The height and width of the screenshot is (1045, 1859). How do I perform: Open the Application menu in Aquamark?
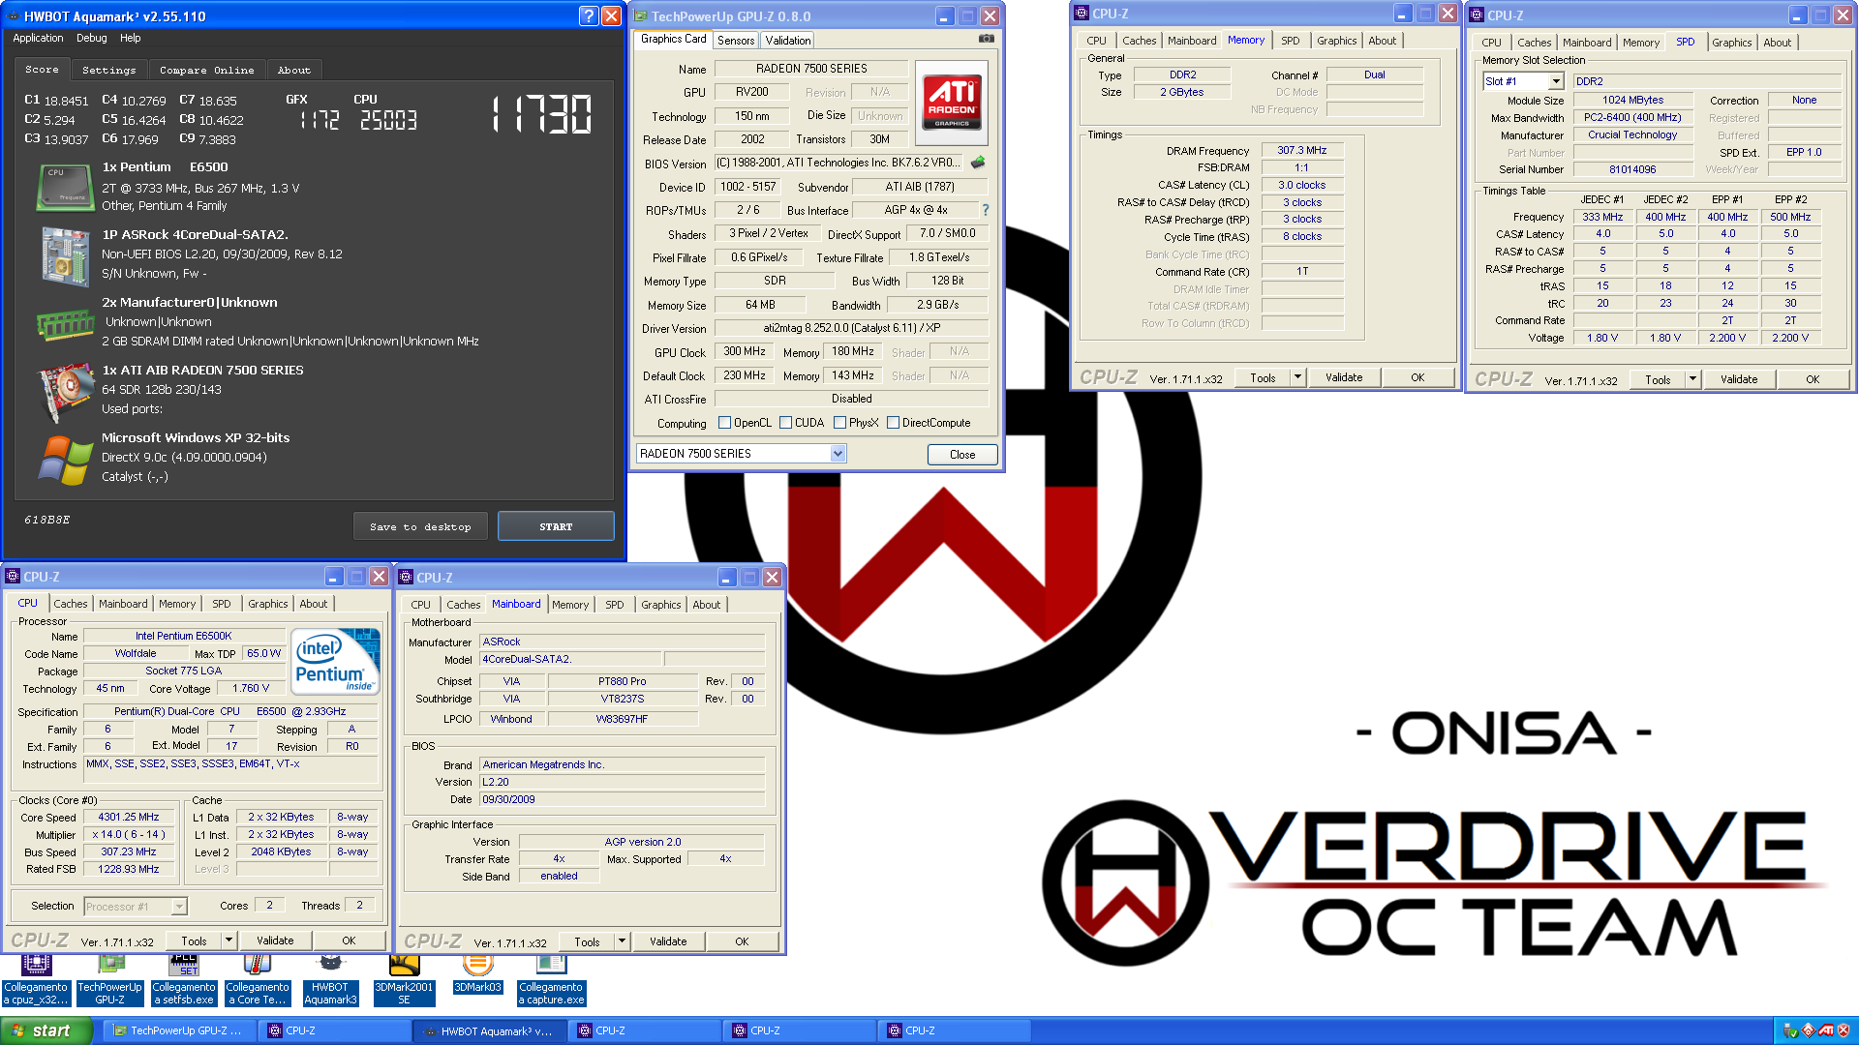[38, 39]
